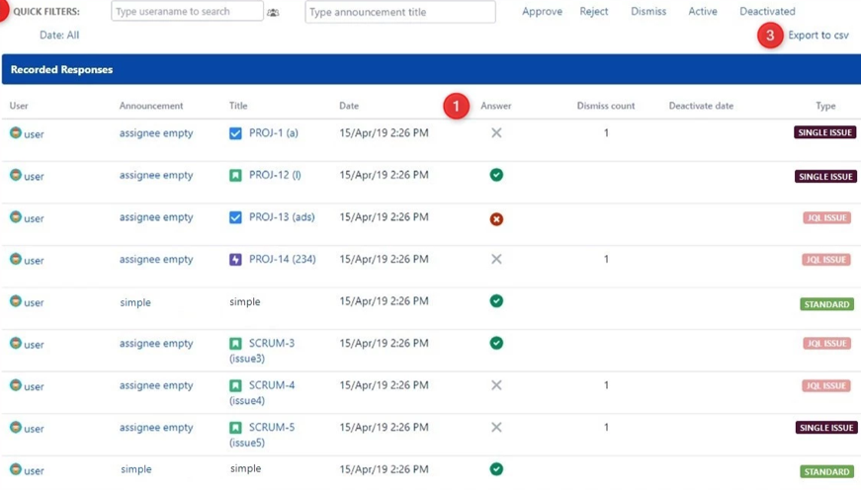Click the username search input field
The width and height of the screenshot is (861, 490).
coord(187,12)
